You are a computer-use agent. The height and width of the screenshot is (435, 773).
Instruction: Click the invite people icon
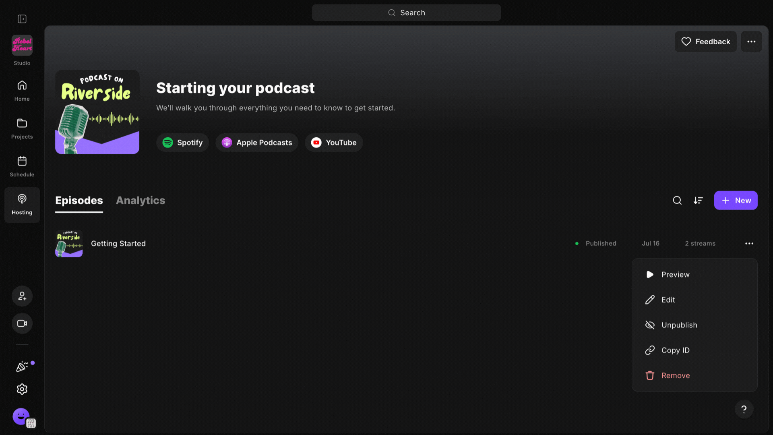22,296
